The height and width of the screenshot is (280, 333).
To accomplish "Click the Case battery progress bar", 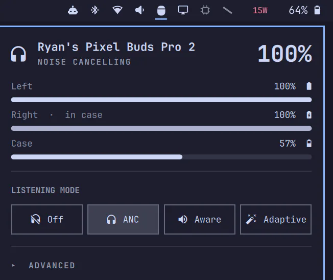I will coord(161,157).
